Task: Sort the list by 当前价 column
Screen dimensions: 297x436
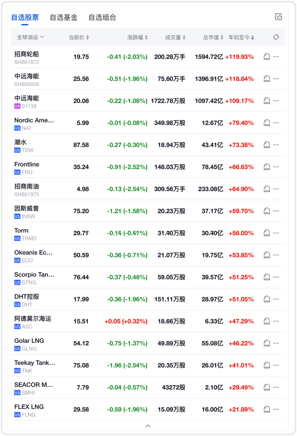Action: click(x=79, y=37)
